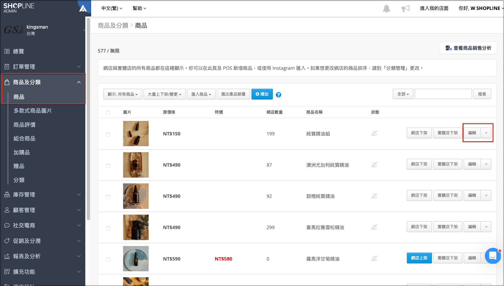Click the 商品及分類 bag icon
Screen dimensions: 504x286
coord(7,82)
